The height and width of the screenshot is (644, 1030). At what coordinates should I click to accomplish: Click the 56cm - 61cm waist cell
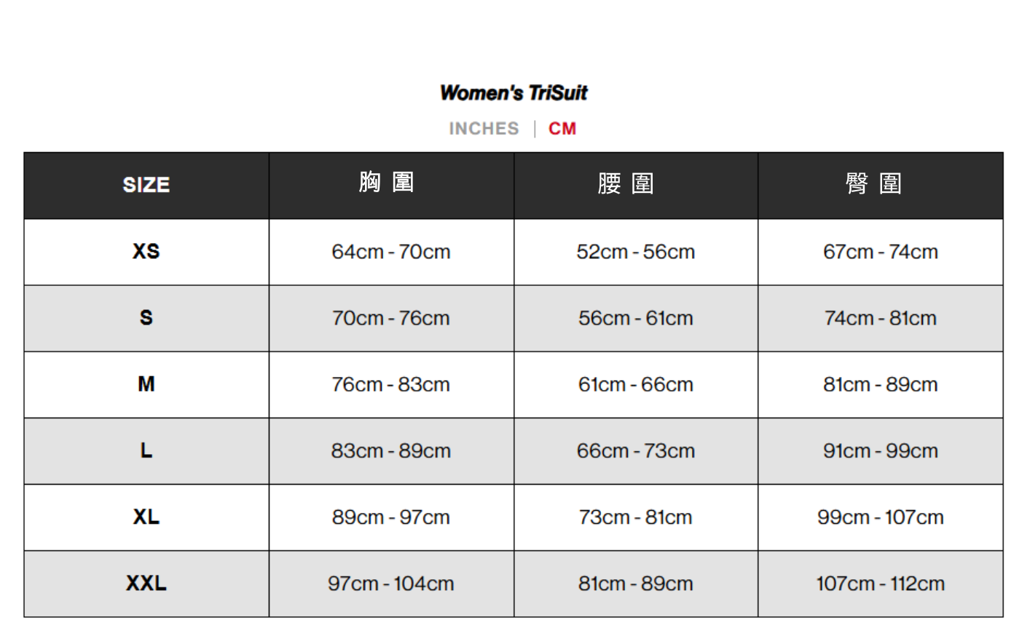636,318
